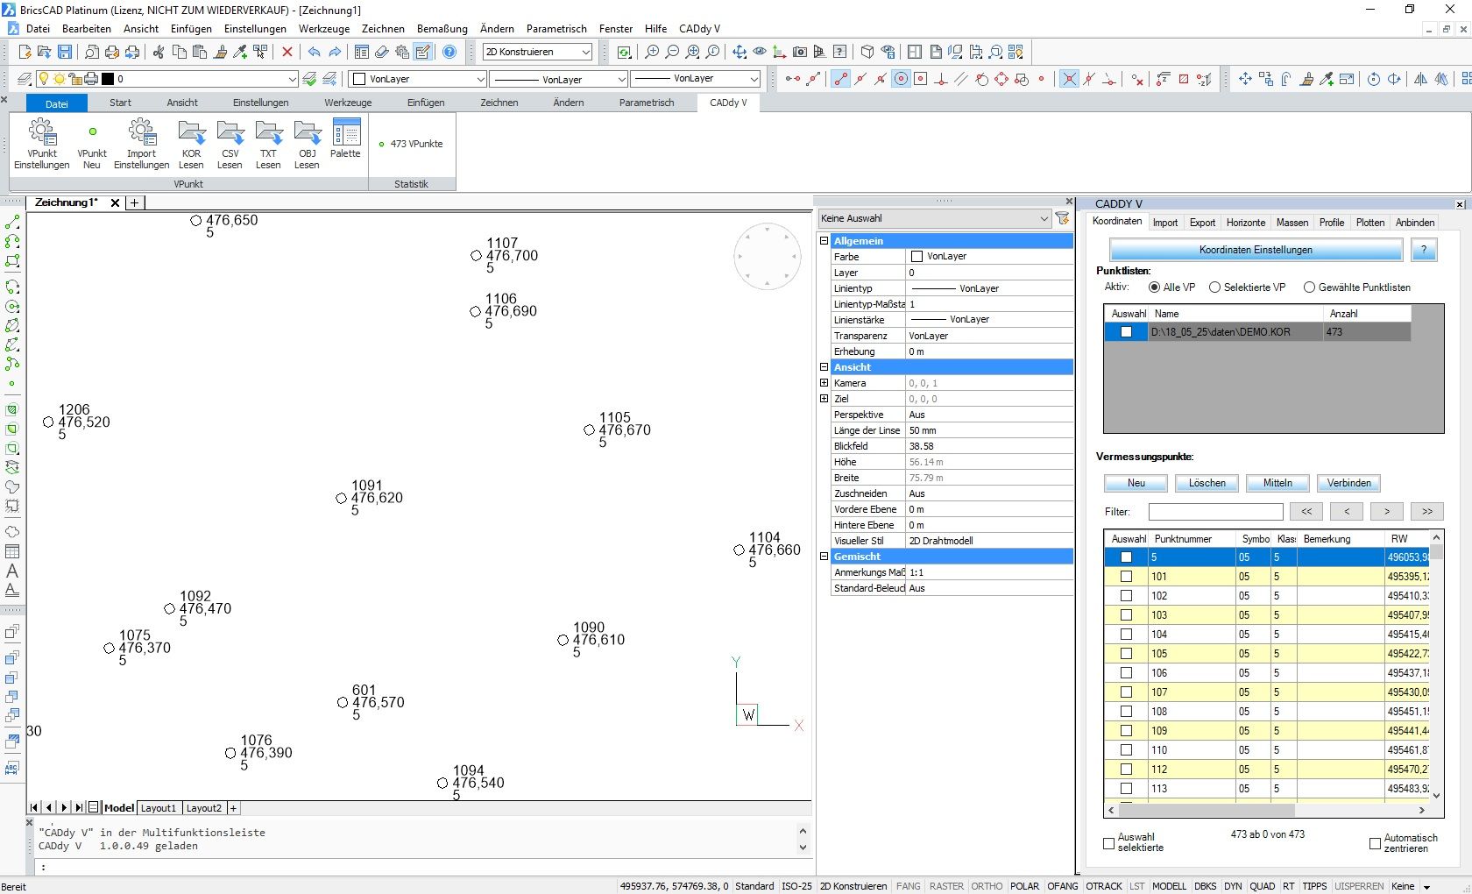Select the Selektierte VP radio button
The image size is (1472, 894).
(1214, 287)
